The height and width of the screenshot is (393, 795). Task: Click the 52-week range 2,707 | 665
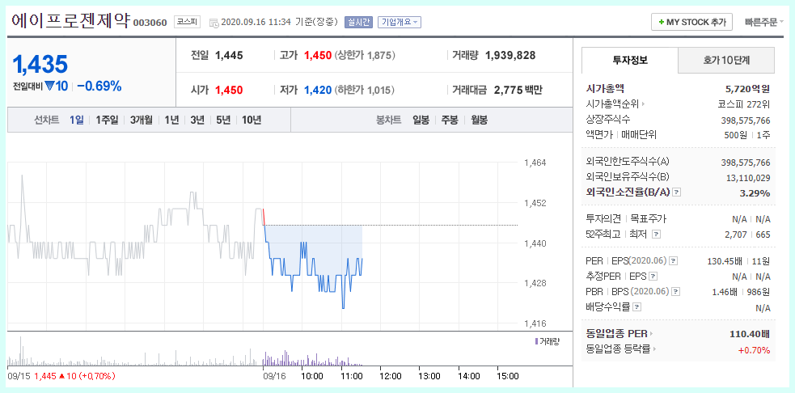point(748,235)
